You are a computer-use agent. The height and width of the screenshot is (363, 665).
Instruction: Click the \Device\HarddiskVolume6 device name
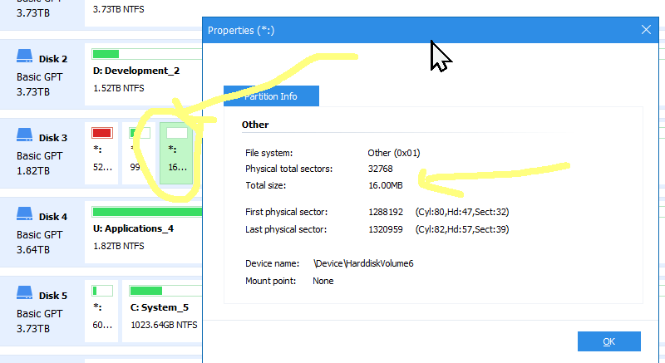(363, 263)
